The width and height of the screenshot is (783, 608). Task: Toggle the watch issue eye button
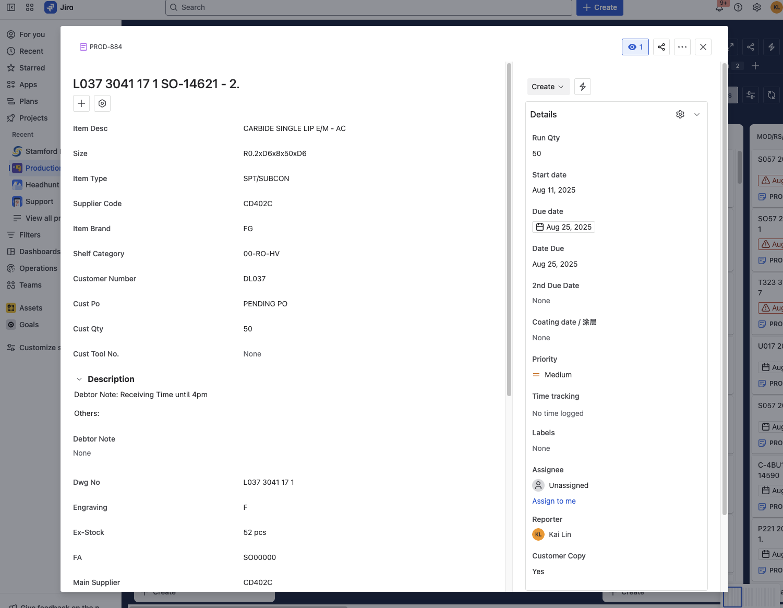pos(635,47)
